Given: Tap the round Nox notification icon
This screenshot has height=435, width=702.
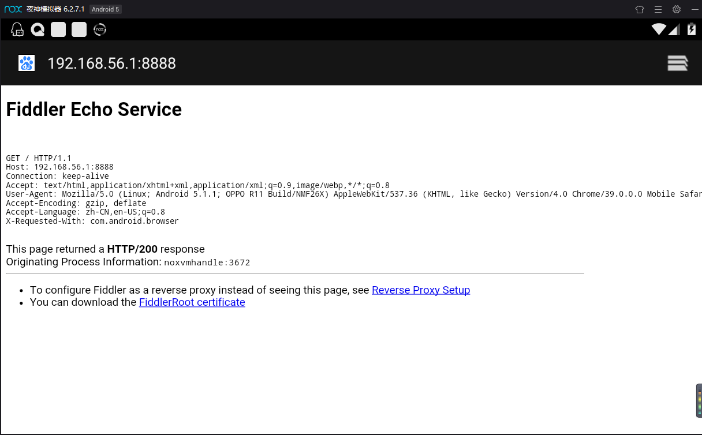Looking at the screenshot, I should pos(100,29).
